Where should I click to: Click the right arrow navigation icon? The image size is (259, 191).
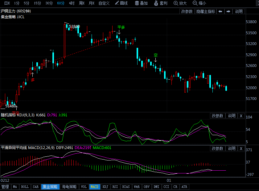[228, 11]
